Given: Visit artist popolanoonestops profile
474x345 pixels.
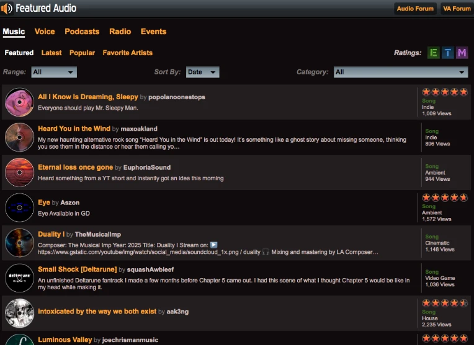Looking at the screenshot, I should coord(177,97).
